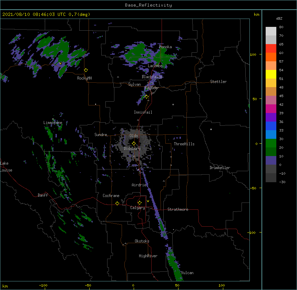
Task: Click the km unit label at the top right
Action: pos(257,14)
